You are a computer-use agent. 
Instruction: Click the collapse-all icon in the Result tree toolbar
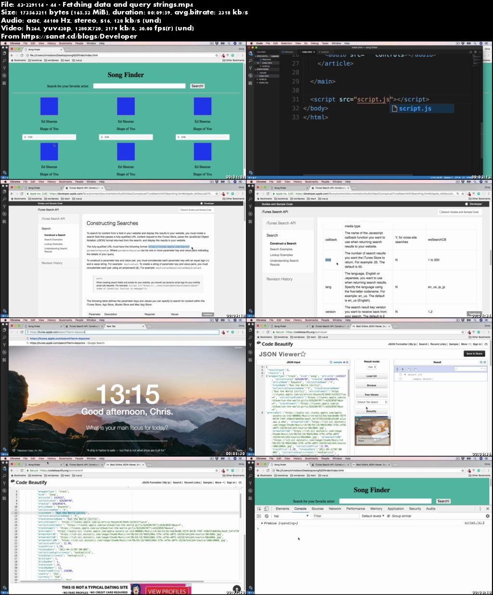402,369
